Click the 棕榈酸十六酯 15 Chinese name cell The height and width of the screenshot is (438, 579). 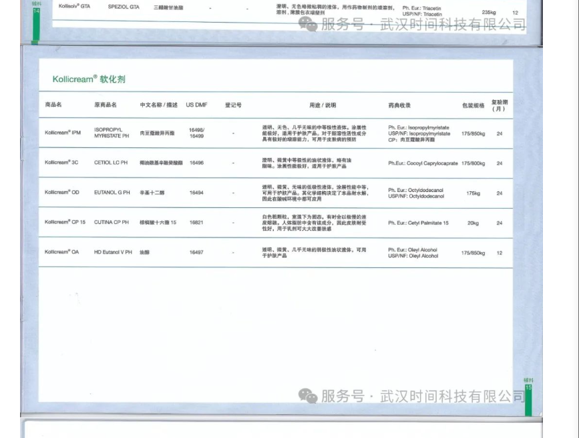[x=158, y=223]
